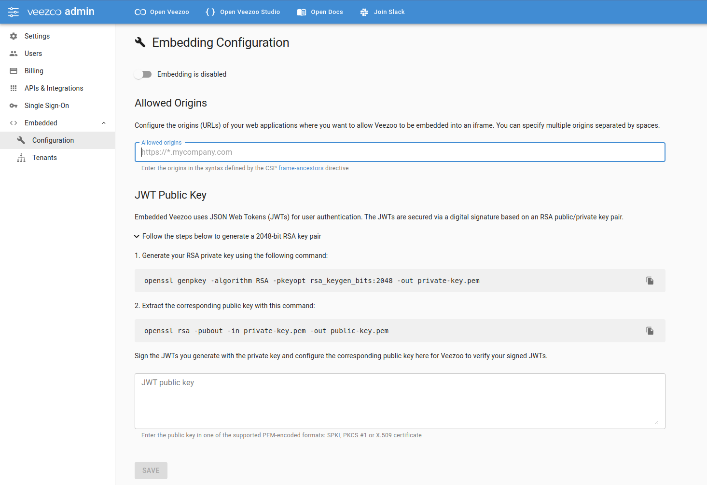Click the Single Sign-On key icon
The width and height of the screenshot is (707, 485).
(14, 106)
